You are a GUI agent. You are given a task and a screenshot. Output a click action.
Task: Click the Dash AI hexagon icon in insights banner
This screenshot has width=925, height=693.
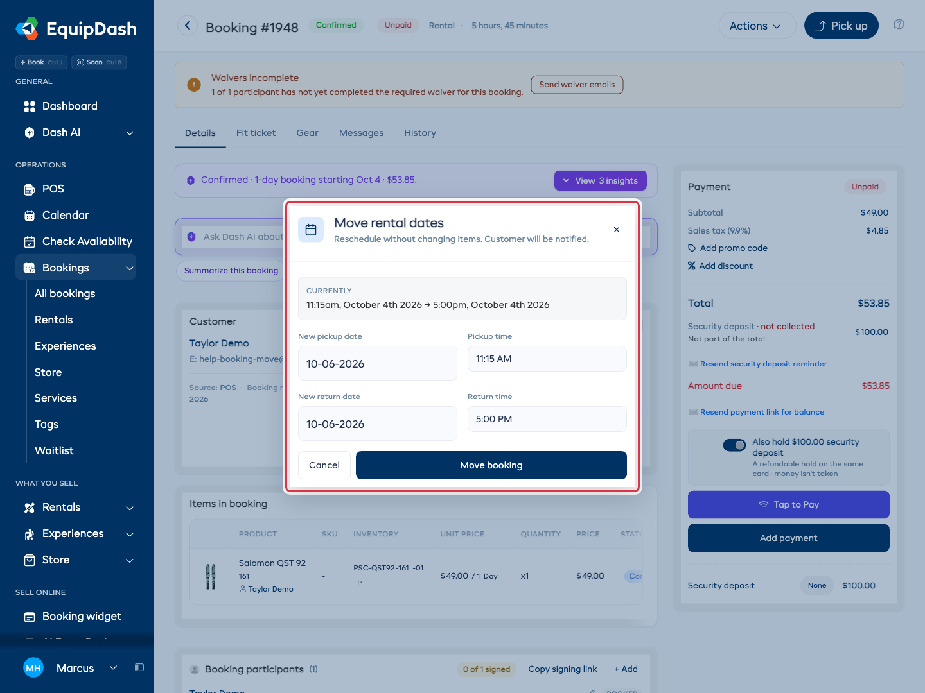click(191, 180)
